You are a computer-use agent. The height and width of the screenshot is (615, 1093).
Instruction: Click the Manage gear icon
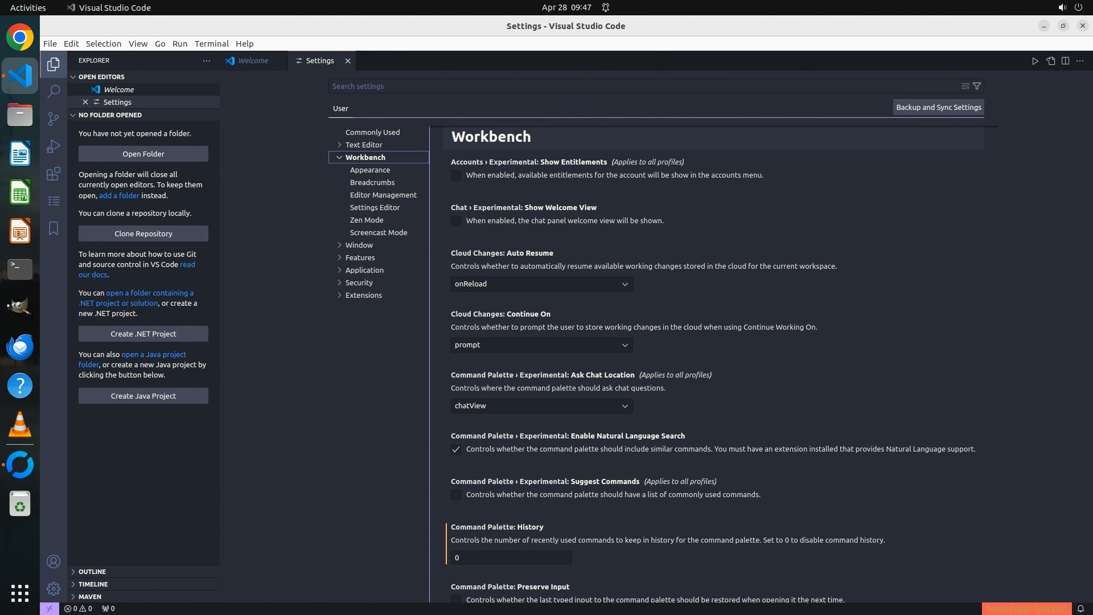point(54,588)
